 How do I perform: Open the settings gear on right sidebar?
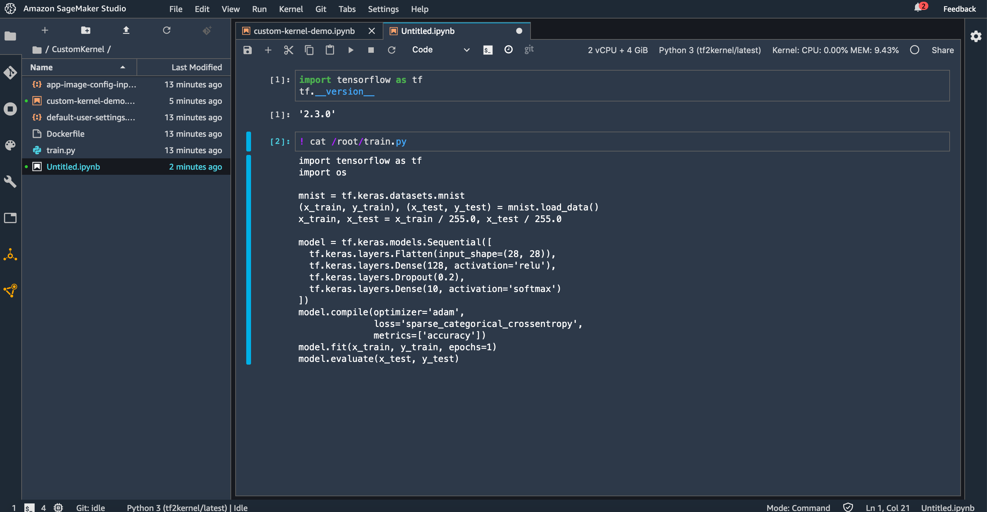tap(976, 36)
